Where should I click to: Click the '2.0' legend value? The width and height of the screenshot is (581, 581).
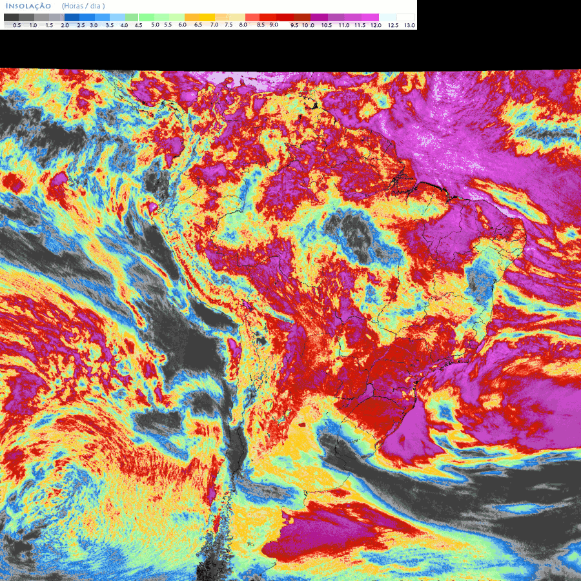click(65, 25)
